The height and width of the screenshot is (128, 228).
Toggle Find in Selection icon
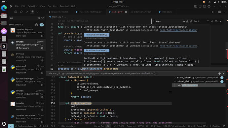[x=216, y=21]
